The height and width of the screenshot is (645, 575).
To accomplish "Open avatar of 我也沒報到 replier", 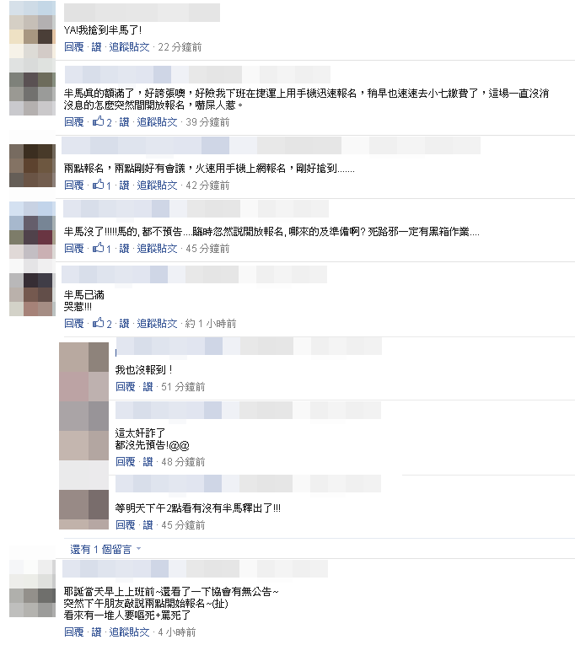I will (84, 372).
